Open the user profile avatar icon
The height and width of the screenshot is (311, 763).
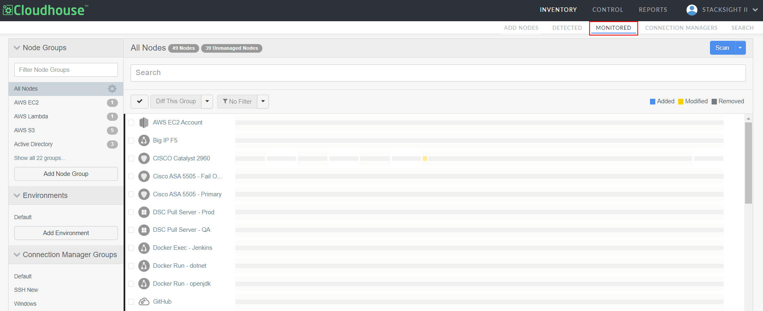[x=692, y=10]
